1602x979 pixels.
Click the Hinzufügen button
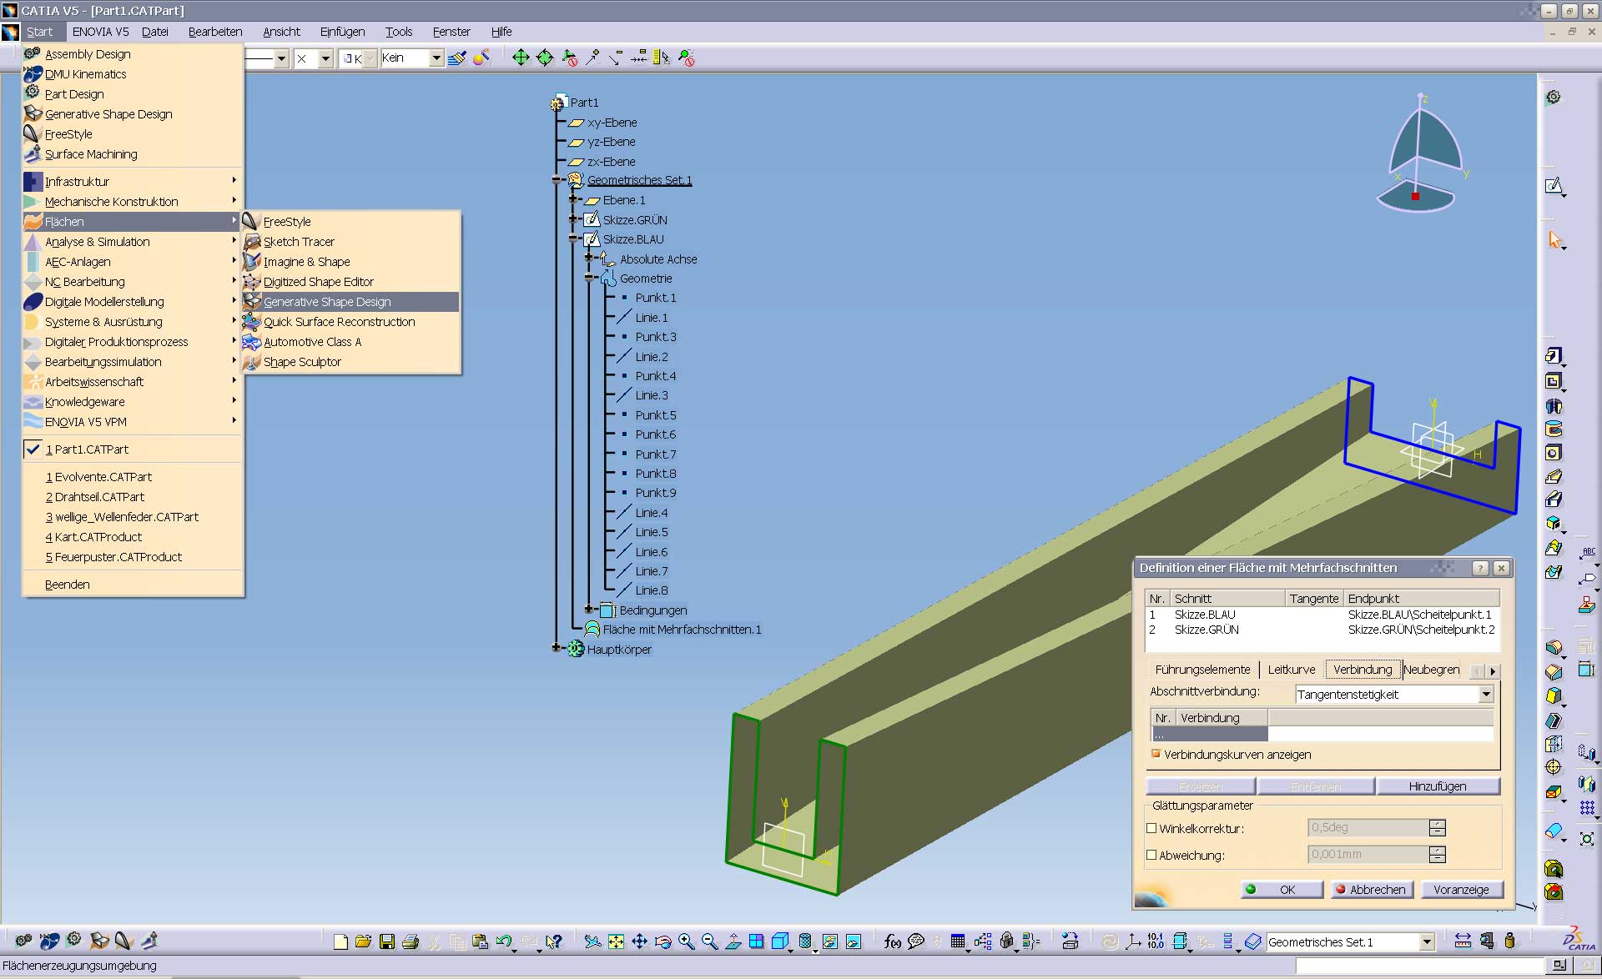1438,786
